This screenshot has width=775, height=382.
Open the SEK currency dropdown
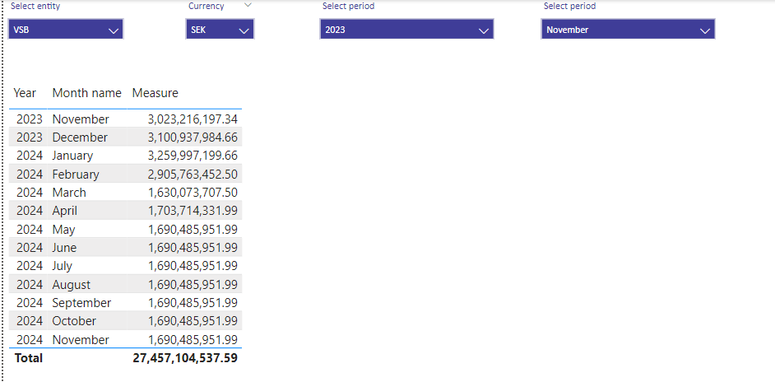tap(220, 30)
